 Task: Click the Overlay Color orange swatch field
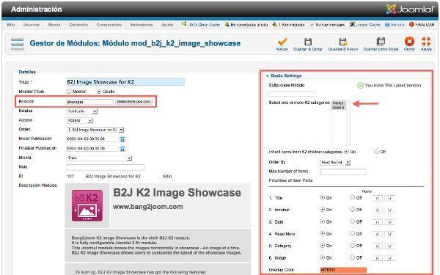click(343, 270)
